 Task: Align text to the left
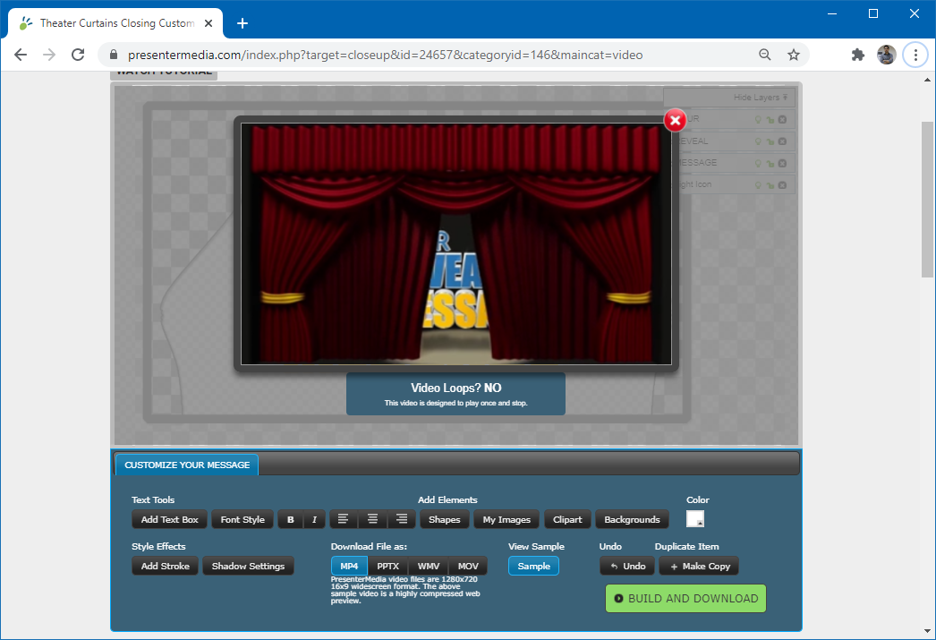coord(344,519)
